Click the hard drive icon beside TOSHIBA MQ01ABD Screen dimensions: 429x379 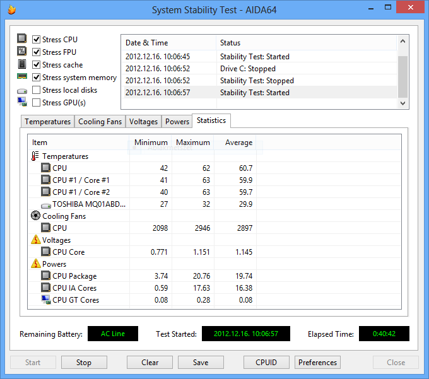coord(46,204)
